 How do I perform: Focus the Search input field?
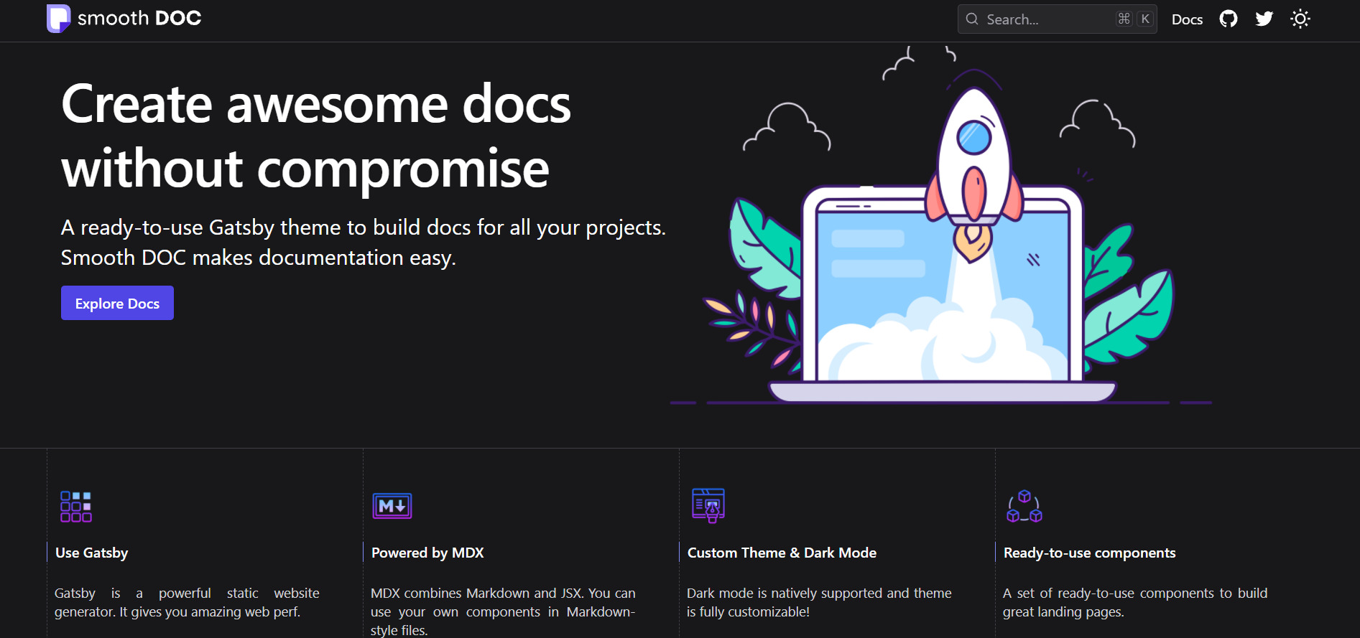(1057, 19)
